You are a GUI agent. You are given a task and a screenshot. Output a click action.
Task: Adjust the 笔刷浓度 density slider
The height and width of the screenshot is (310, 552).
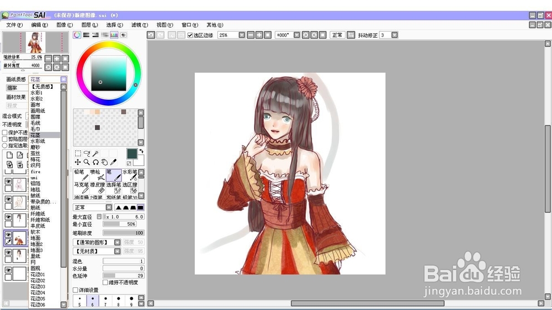pyautogui.click(x=123, y=233)
